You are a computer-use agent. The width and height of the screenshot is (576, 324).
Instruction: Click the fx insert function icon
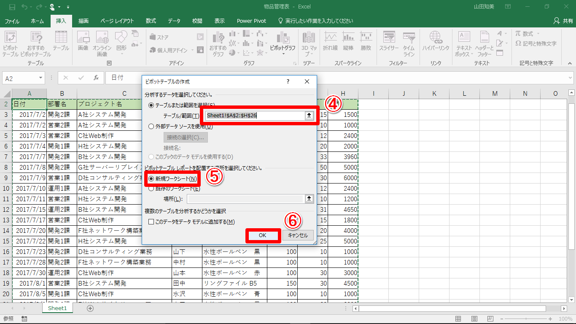pyautogui.click(x=96, y=78)
